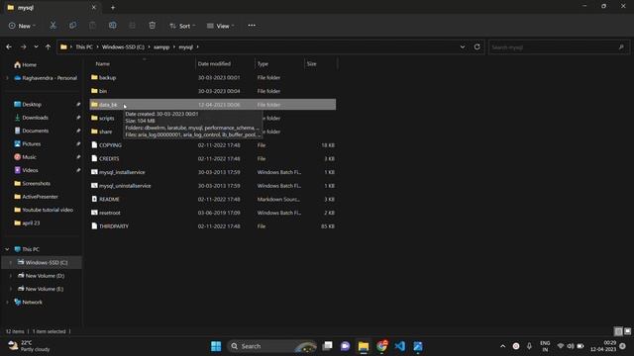The width and height of the screenshot is (634, 356).
Task: Select the backup folder
Action: tap(213, 77)
